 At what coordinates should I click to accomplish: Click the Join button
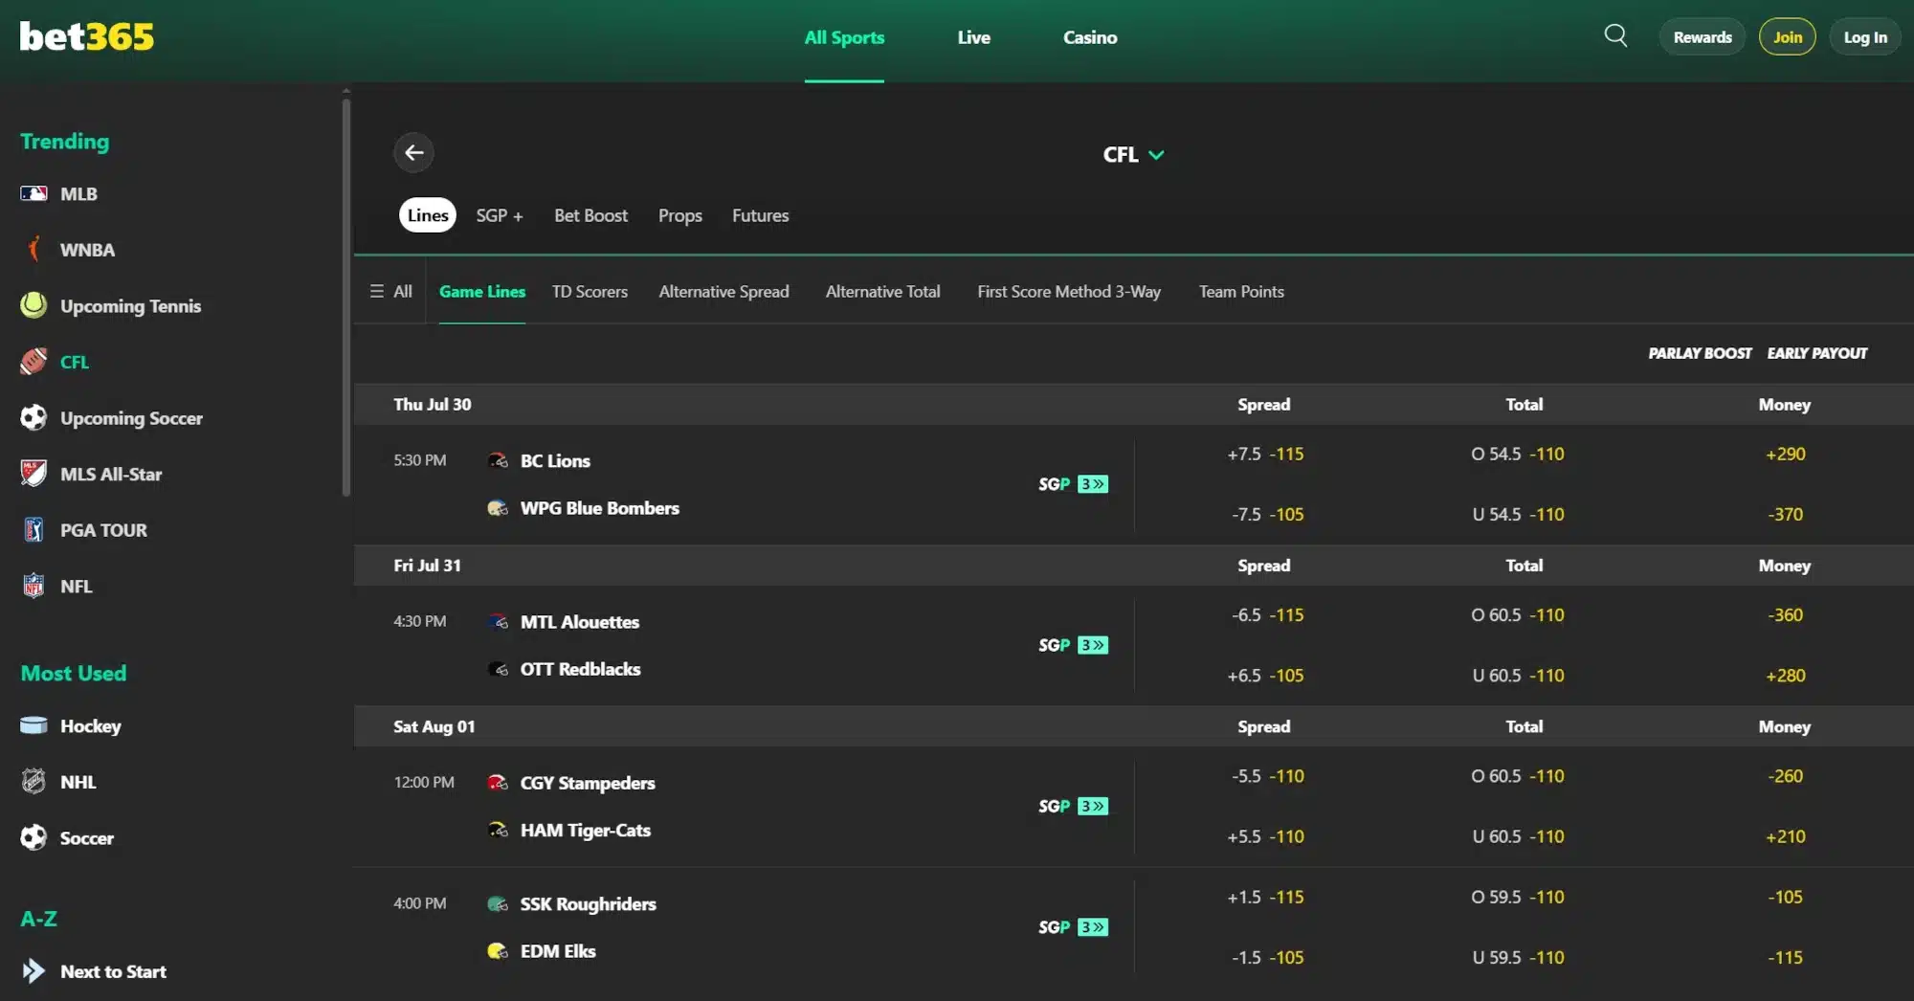pos(1787,37)
